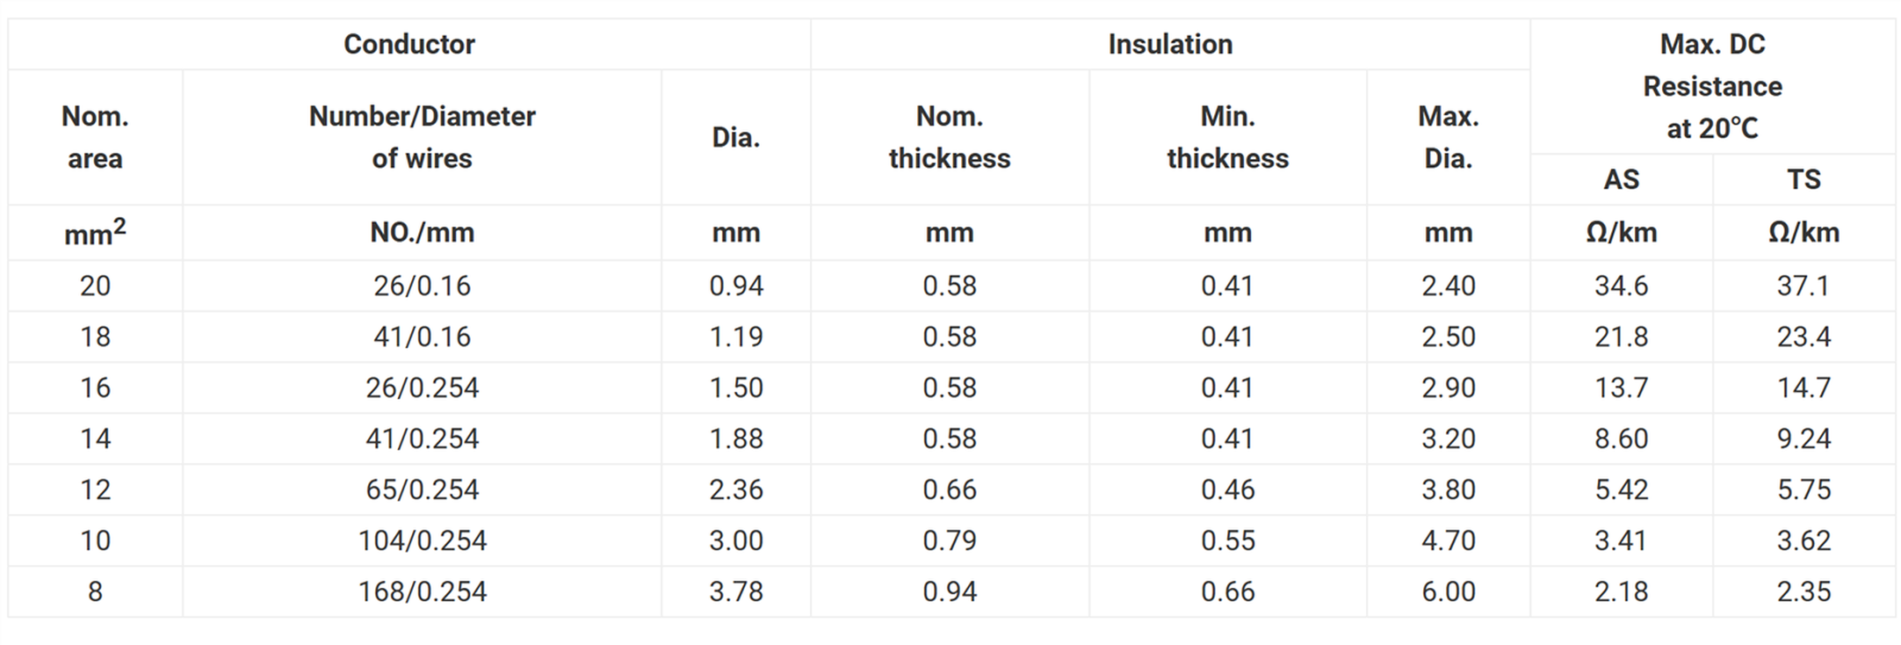Select nominal area value 16
This screenshot has width=1901, height=645.
[x=95, y=388]
